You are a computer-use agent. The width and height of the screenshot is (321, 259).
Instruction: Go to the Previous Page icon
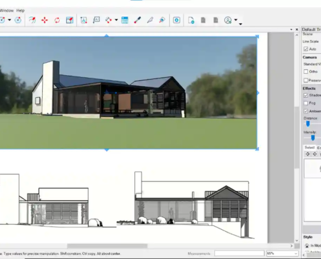click(203, 20)
